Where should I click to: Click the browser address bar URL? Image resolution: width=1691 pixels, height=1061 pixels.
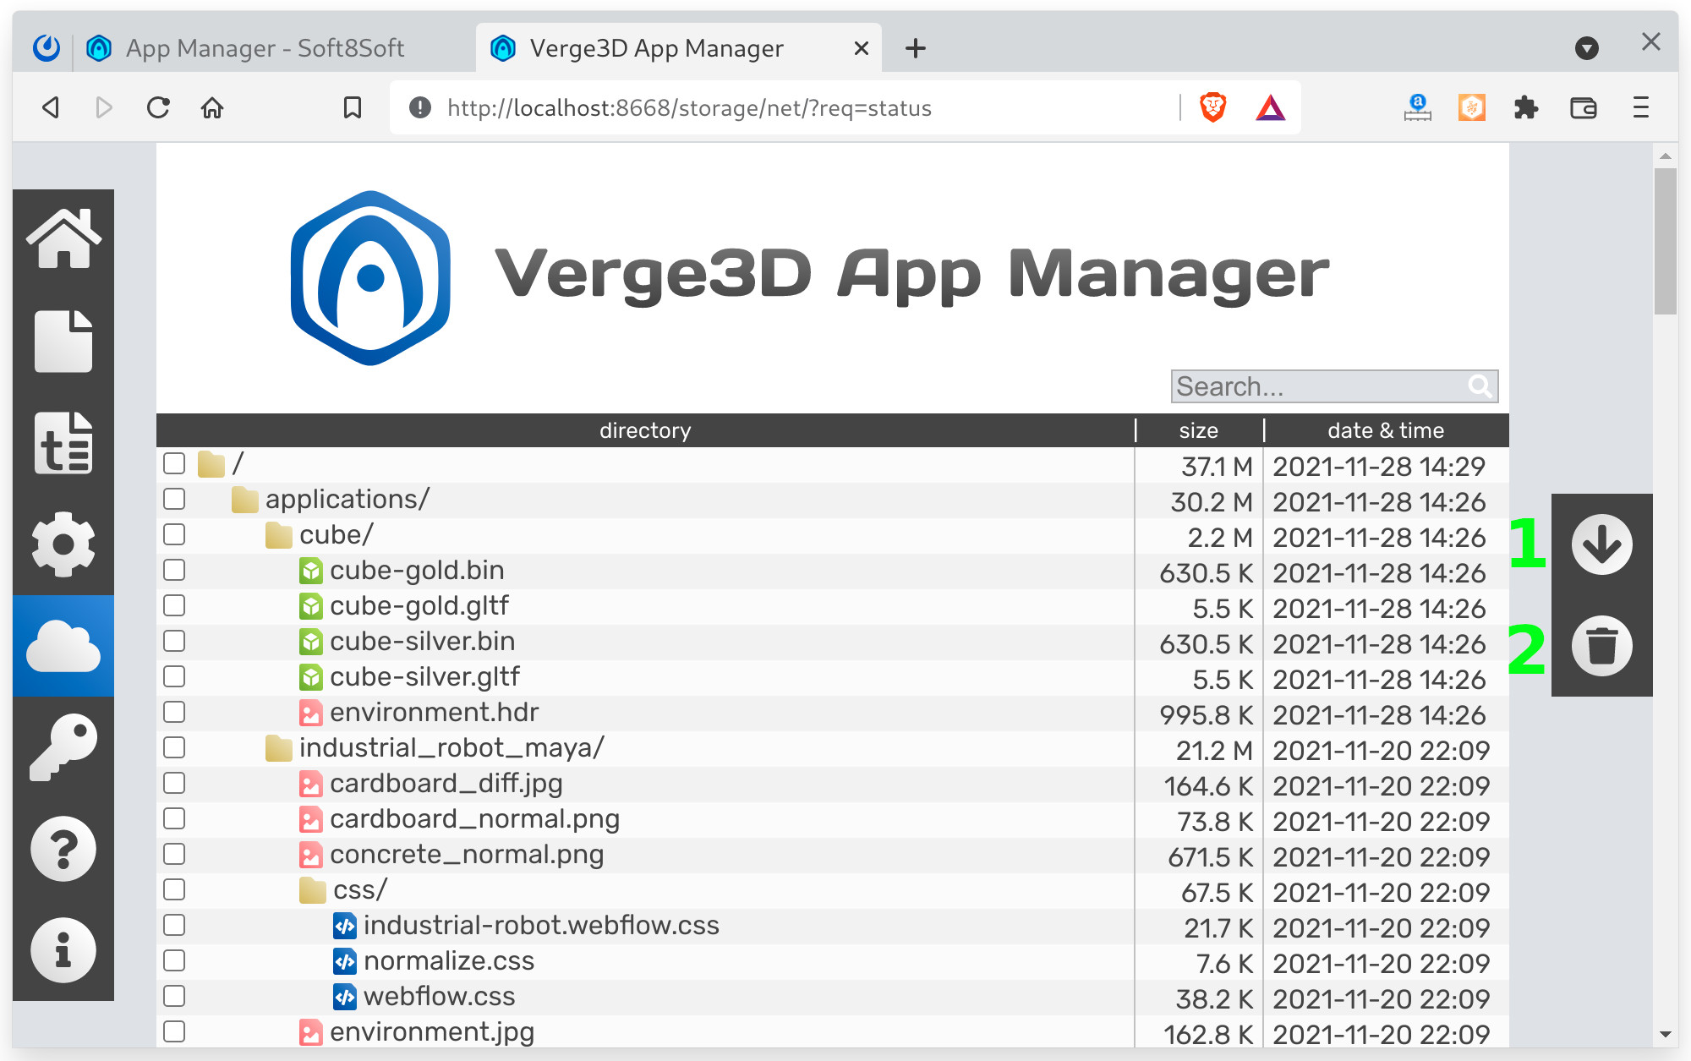(x=689, y=108)
